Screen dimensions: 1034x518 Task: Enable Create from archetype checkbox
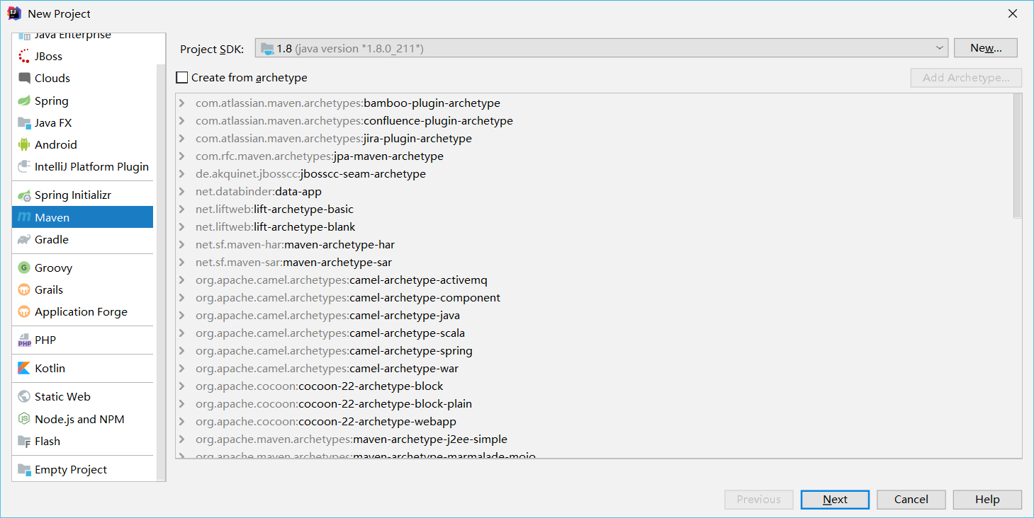tap(182, 78)
